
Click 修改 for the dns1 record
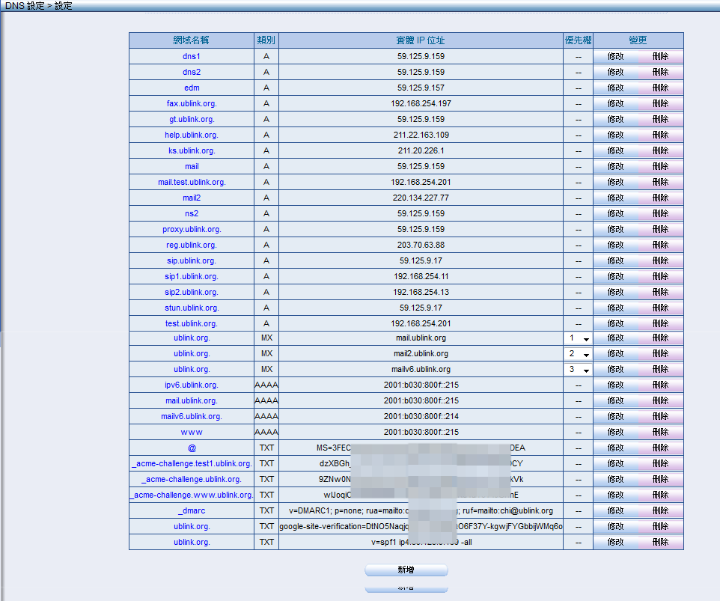615,56
